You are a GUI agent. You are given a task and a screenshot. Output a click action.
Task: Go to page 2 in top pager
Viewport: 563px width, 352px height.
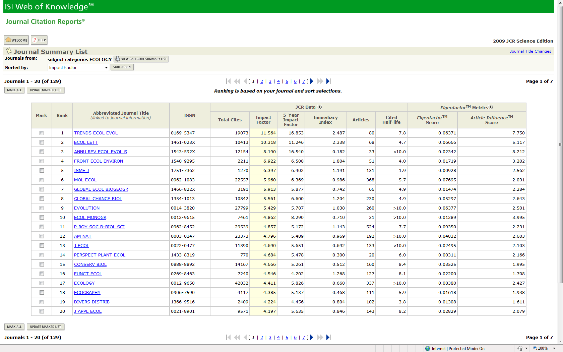tap(262, 81)
